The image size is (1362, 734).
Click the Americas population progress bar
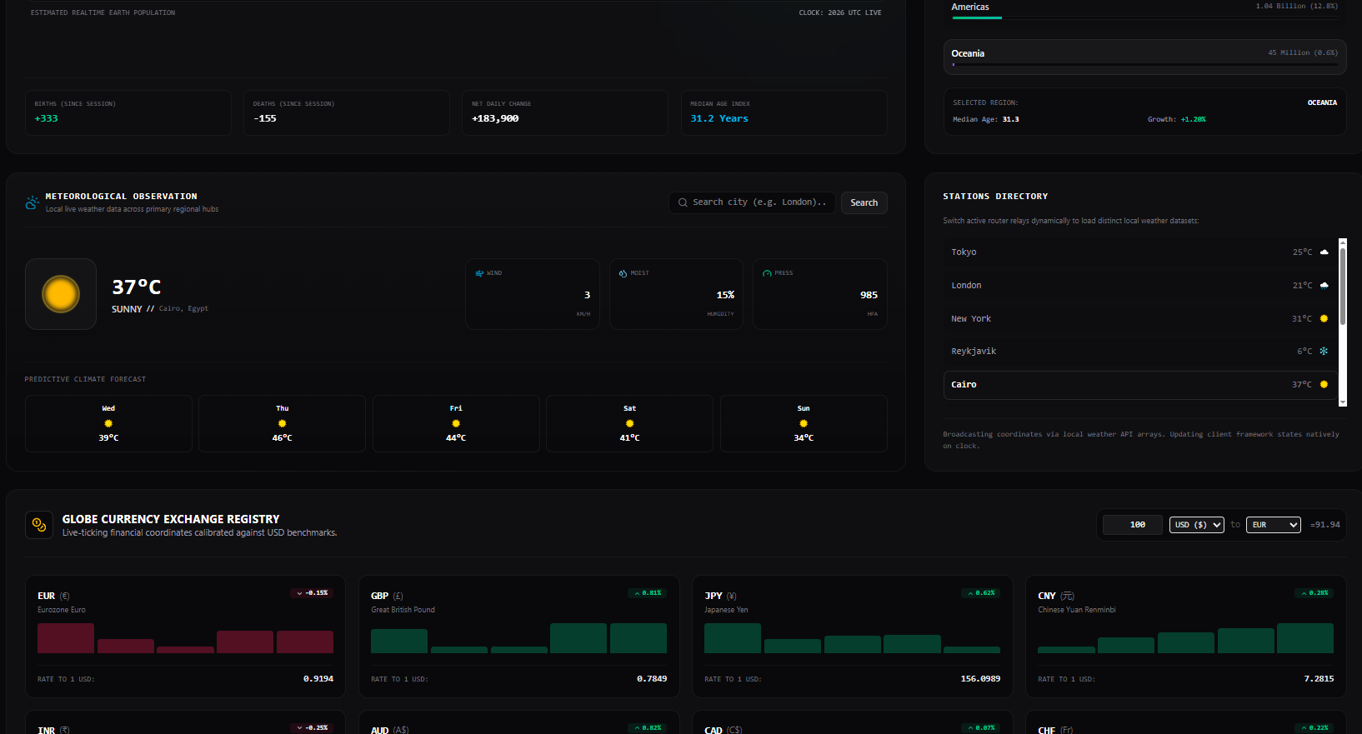1144,17
